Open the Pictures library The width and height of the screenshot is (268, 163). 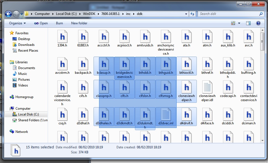24,80
